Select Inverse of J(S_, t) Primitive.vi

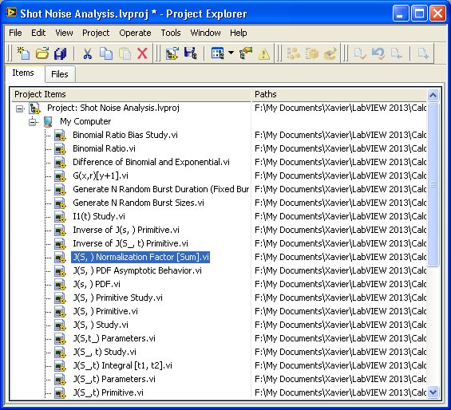pyautogui.click(x=130, y=243)
